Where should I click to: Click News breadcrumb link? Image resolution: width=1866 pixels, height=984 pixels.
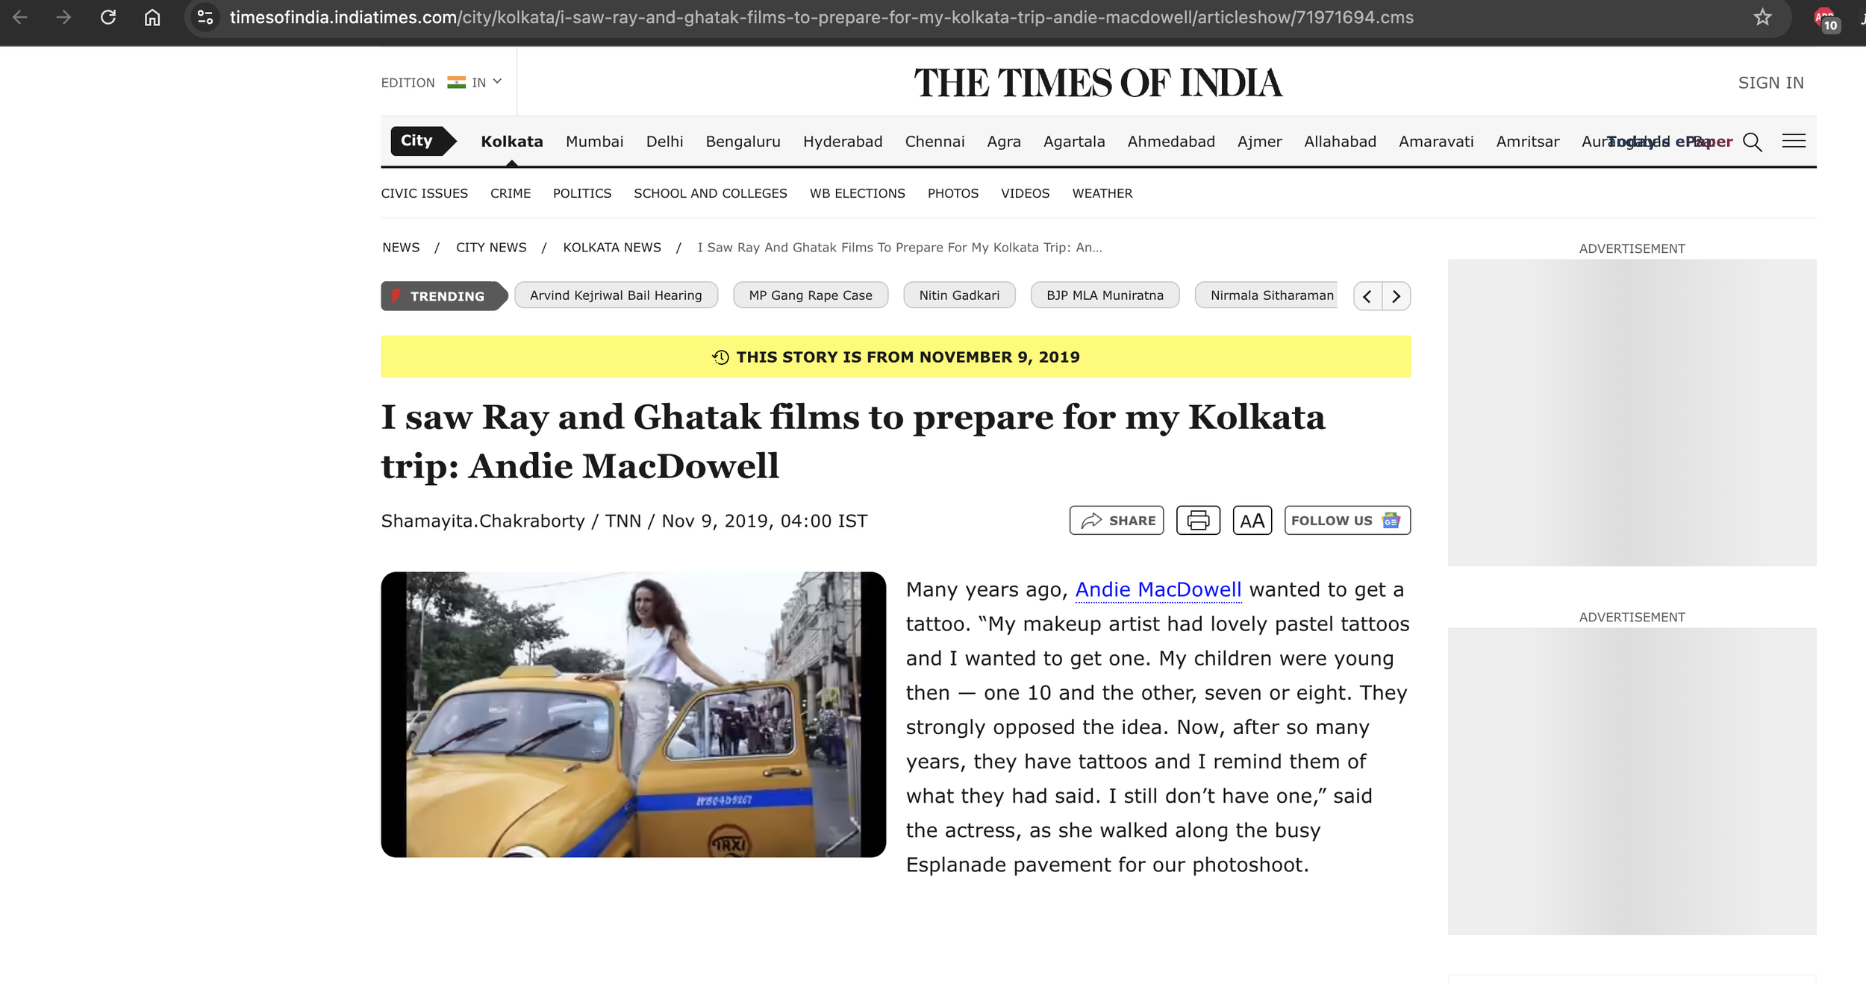point(401,247)
